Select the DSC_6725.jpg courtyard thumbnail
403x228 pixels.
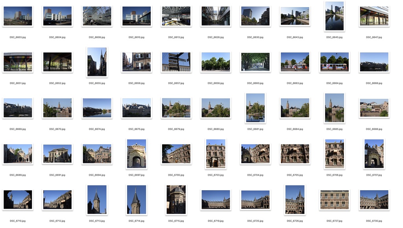[255, 200]
